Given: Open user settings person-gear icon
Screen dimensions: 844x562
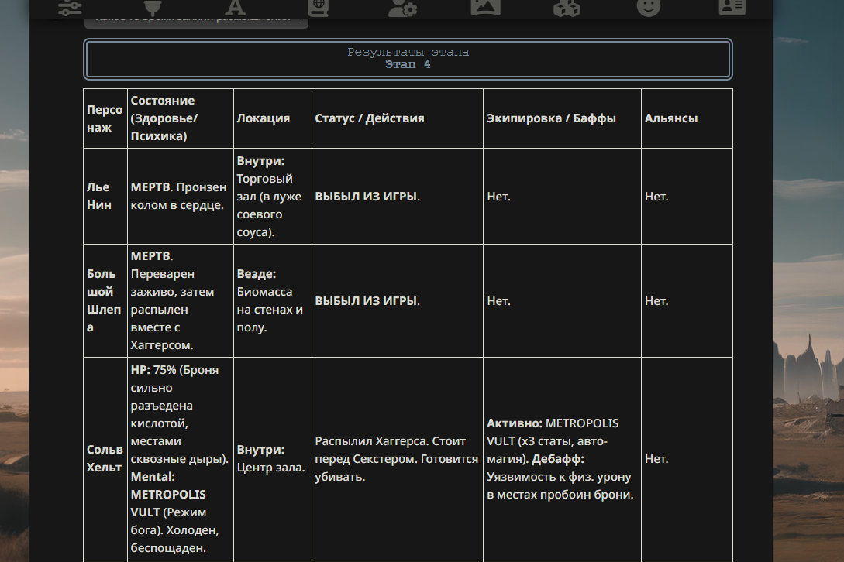Looking at the screenshot, I should click(x=402, y=8).
